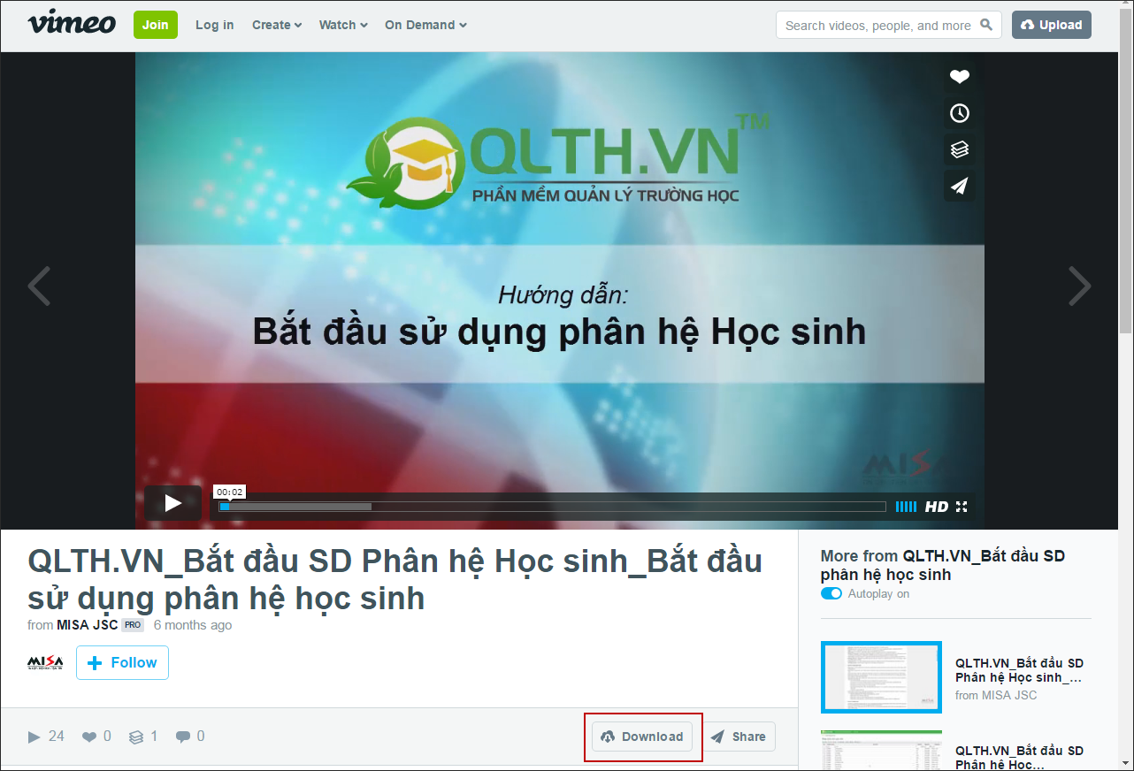Open the Create dropdown menu

coord(277,25)
